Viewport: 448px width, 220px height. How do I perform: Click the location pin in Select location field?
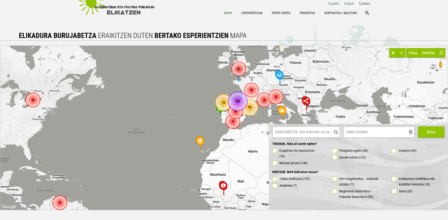click(x=411, y=132)
